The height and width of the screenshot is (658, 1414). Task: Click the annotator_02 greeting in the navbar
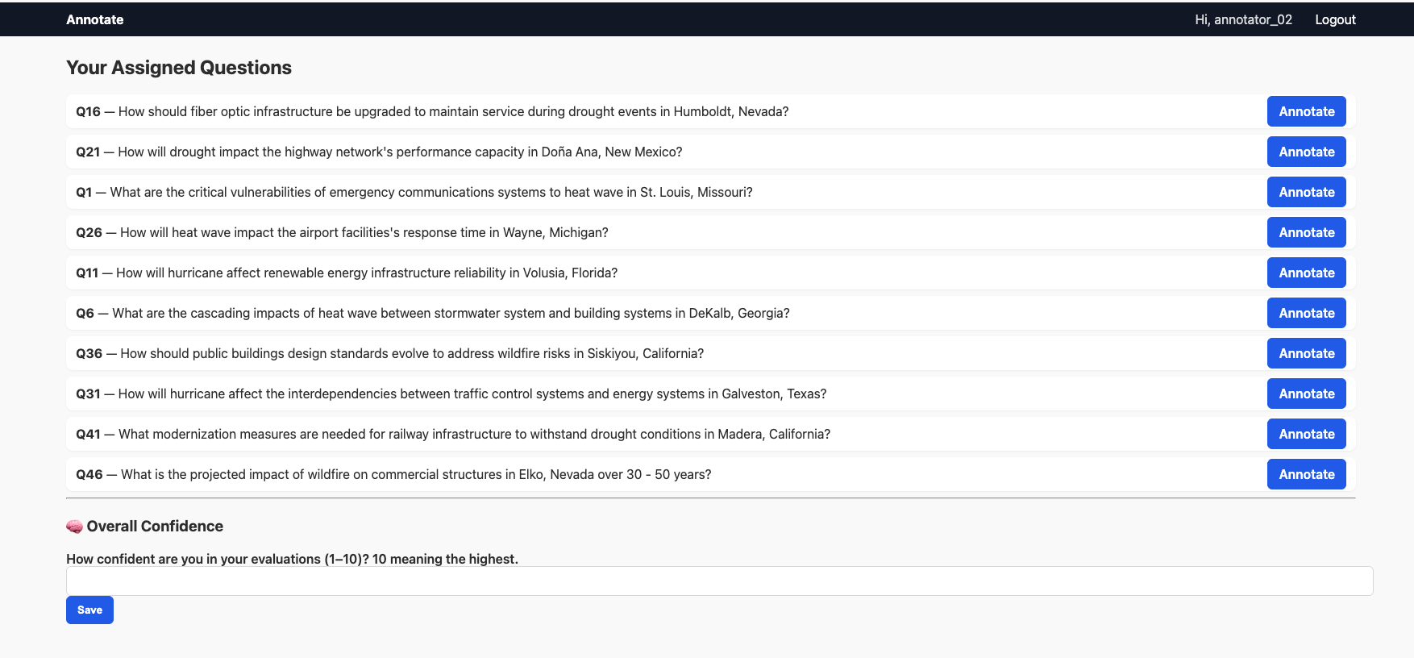(x=1243, y=19)
